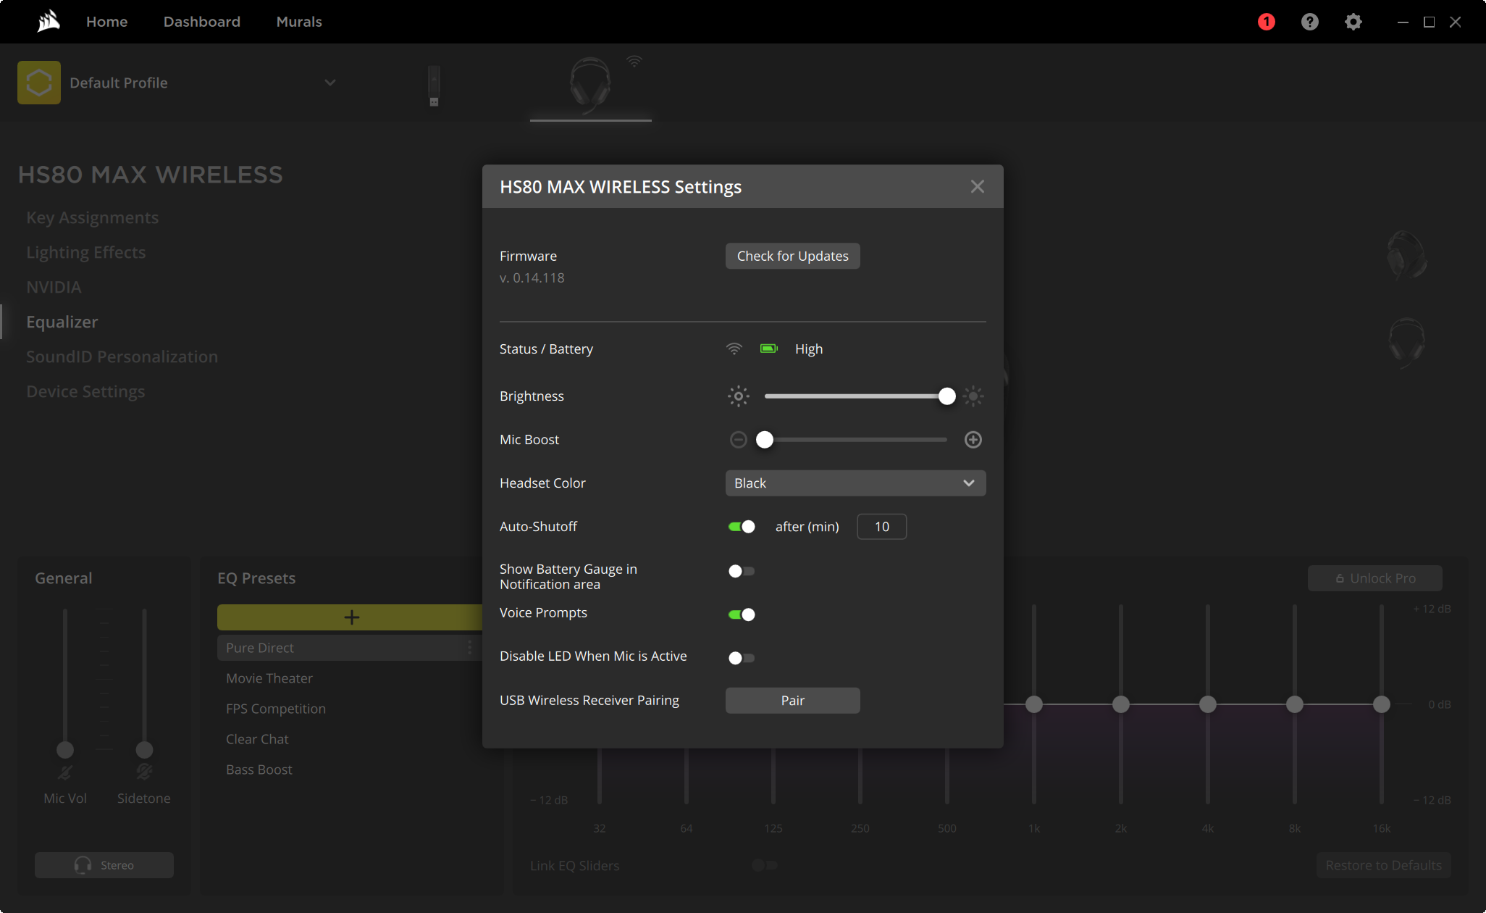Open the help question mark icon
Screen dimensions: 1486x913
click(x=1310, y=22)
